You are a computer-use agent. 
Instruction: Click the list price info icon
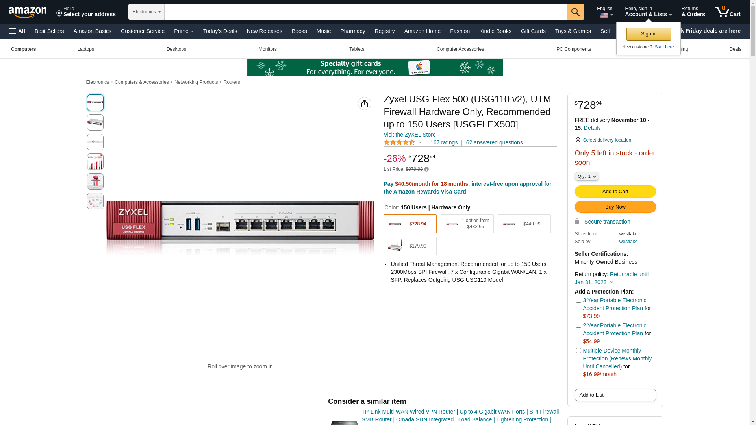tap(426, 169)
